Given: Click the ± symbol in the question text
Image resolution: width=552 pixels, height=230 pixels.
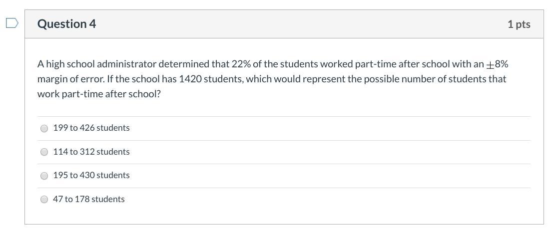Looking at the screenshot, I should [490, 65].
